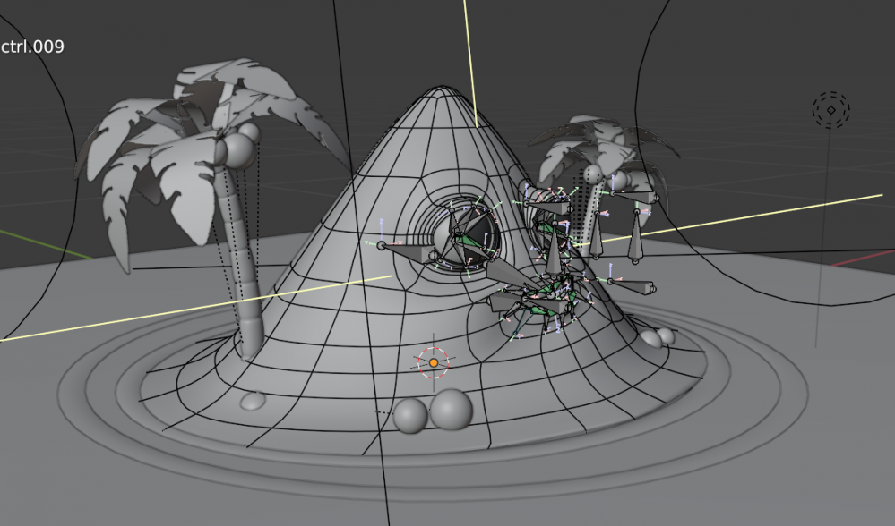Click the apex of the cone mesh

tap(439, 90)
